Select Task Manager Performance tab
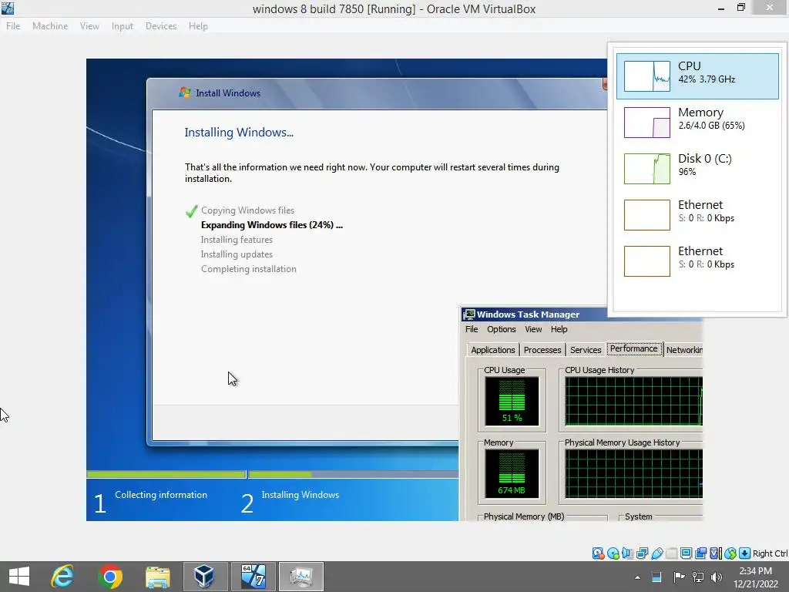Image resolution: width=789 pixels, height=592 pixels. pyautogui.click(x=634, y=349)
